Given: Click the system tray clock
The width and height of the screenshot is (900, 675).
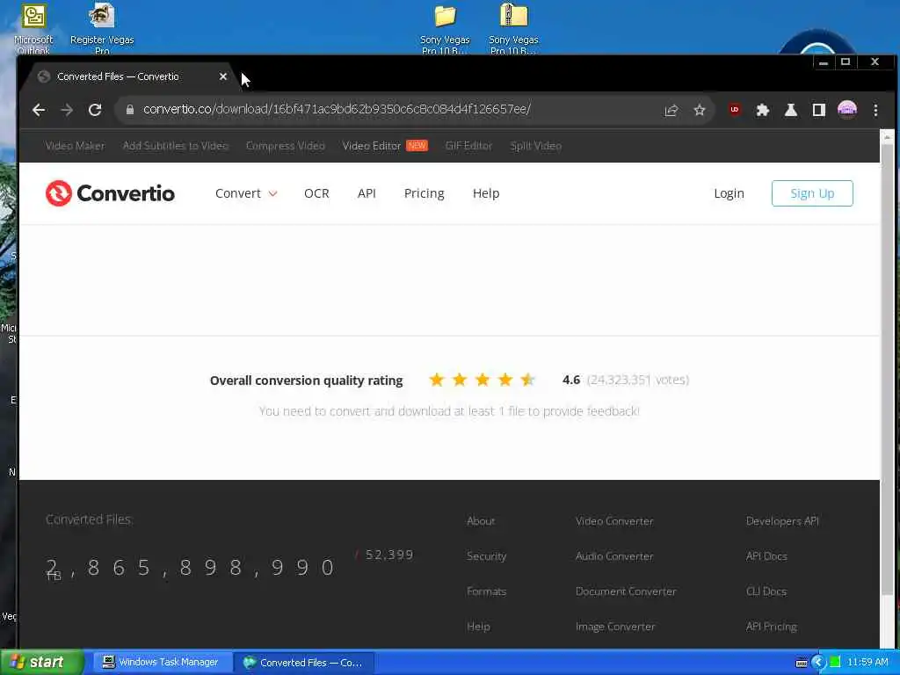Looking at the screenshot, I should pyautogui.click(x=867, y=663).
